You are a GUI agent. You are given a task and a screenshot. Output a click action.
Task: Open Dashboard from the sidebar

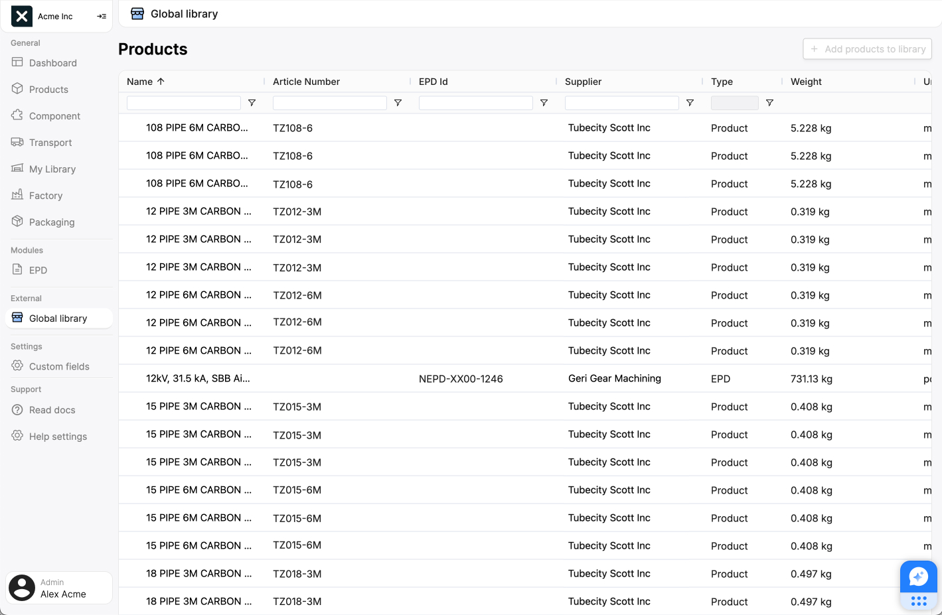52,63
